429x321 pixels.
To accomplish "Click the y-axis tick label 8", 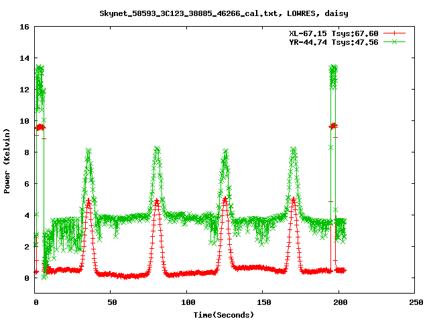I will pyautogui.click(x=27, y=152).
